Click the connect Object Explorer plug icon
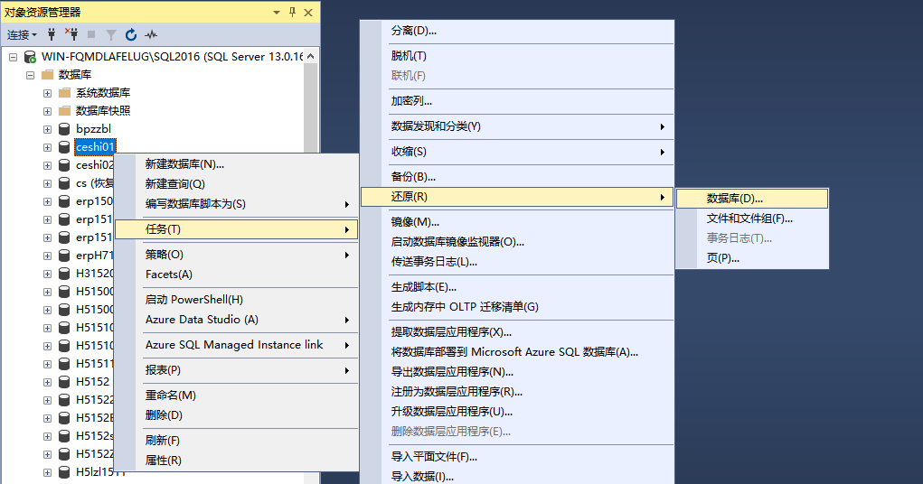Image resolution: width=923 pixels, height=484 pixels. [52, 34]
